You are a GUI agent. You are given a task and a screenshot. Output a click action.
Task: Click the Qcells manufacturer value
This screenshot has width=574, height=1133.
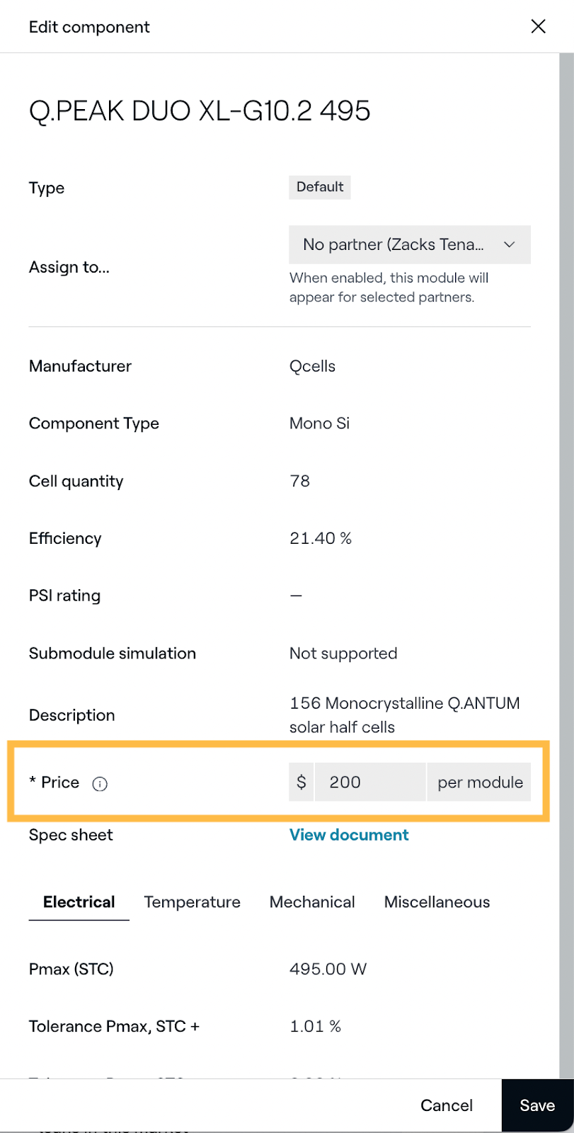pos(312,366)
